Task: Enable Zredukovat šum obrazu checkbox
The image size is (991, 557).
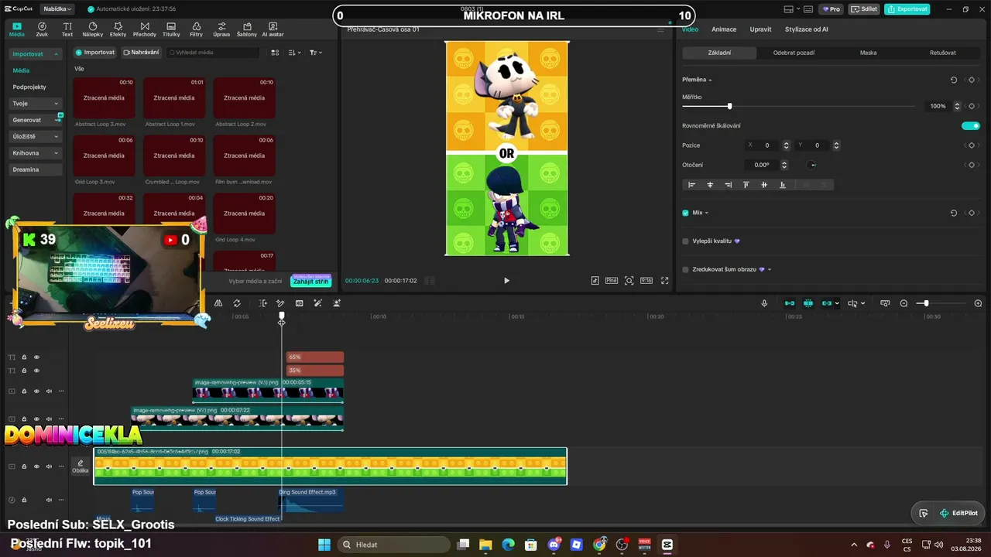Action: 685,269
